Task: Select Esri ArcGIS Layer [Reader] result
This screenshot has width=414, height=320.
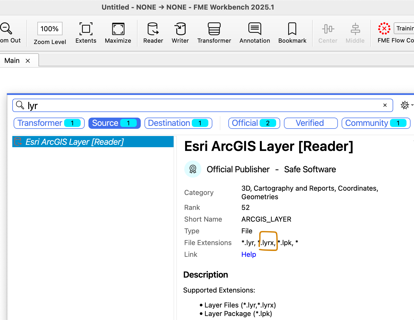Action: click(93, 142)
